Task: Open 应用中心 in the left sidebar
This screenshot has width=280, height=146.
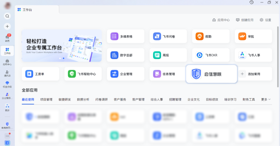Action: (x=7, y=62)
